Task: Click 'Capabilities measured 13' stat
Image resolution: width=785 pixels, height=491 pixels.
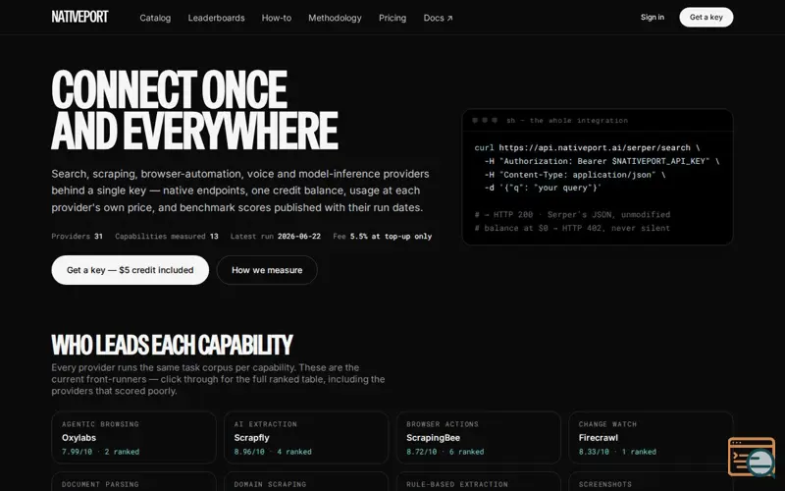Action: tap(167, 236)
